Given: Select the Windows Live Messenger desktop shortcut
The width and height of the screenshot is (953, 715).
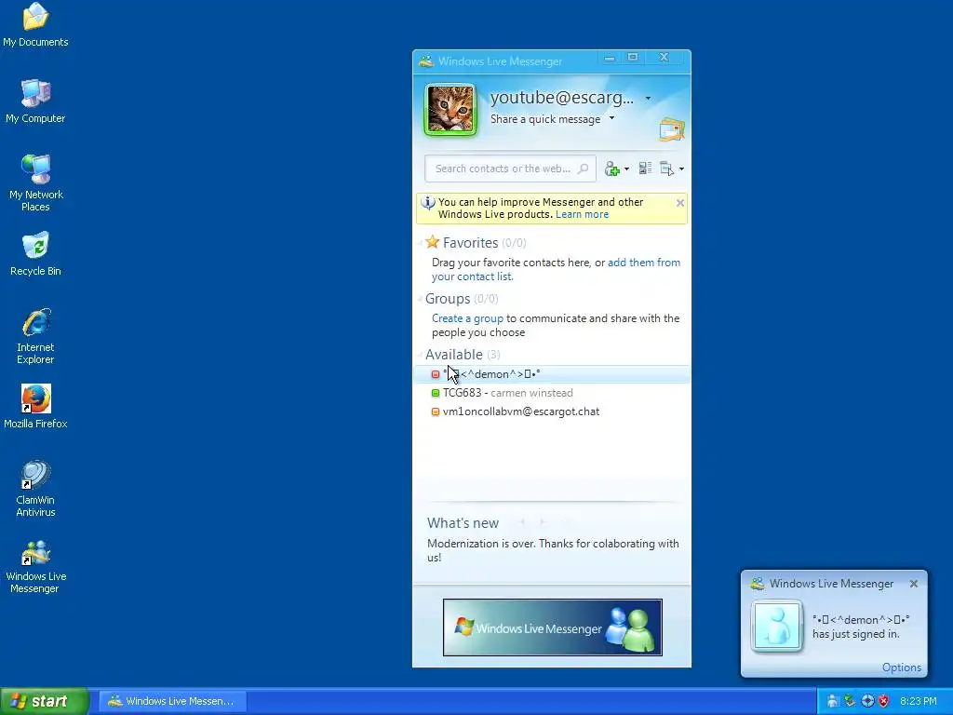Looking at the screenshot, I should 36,567.
